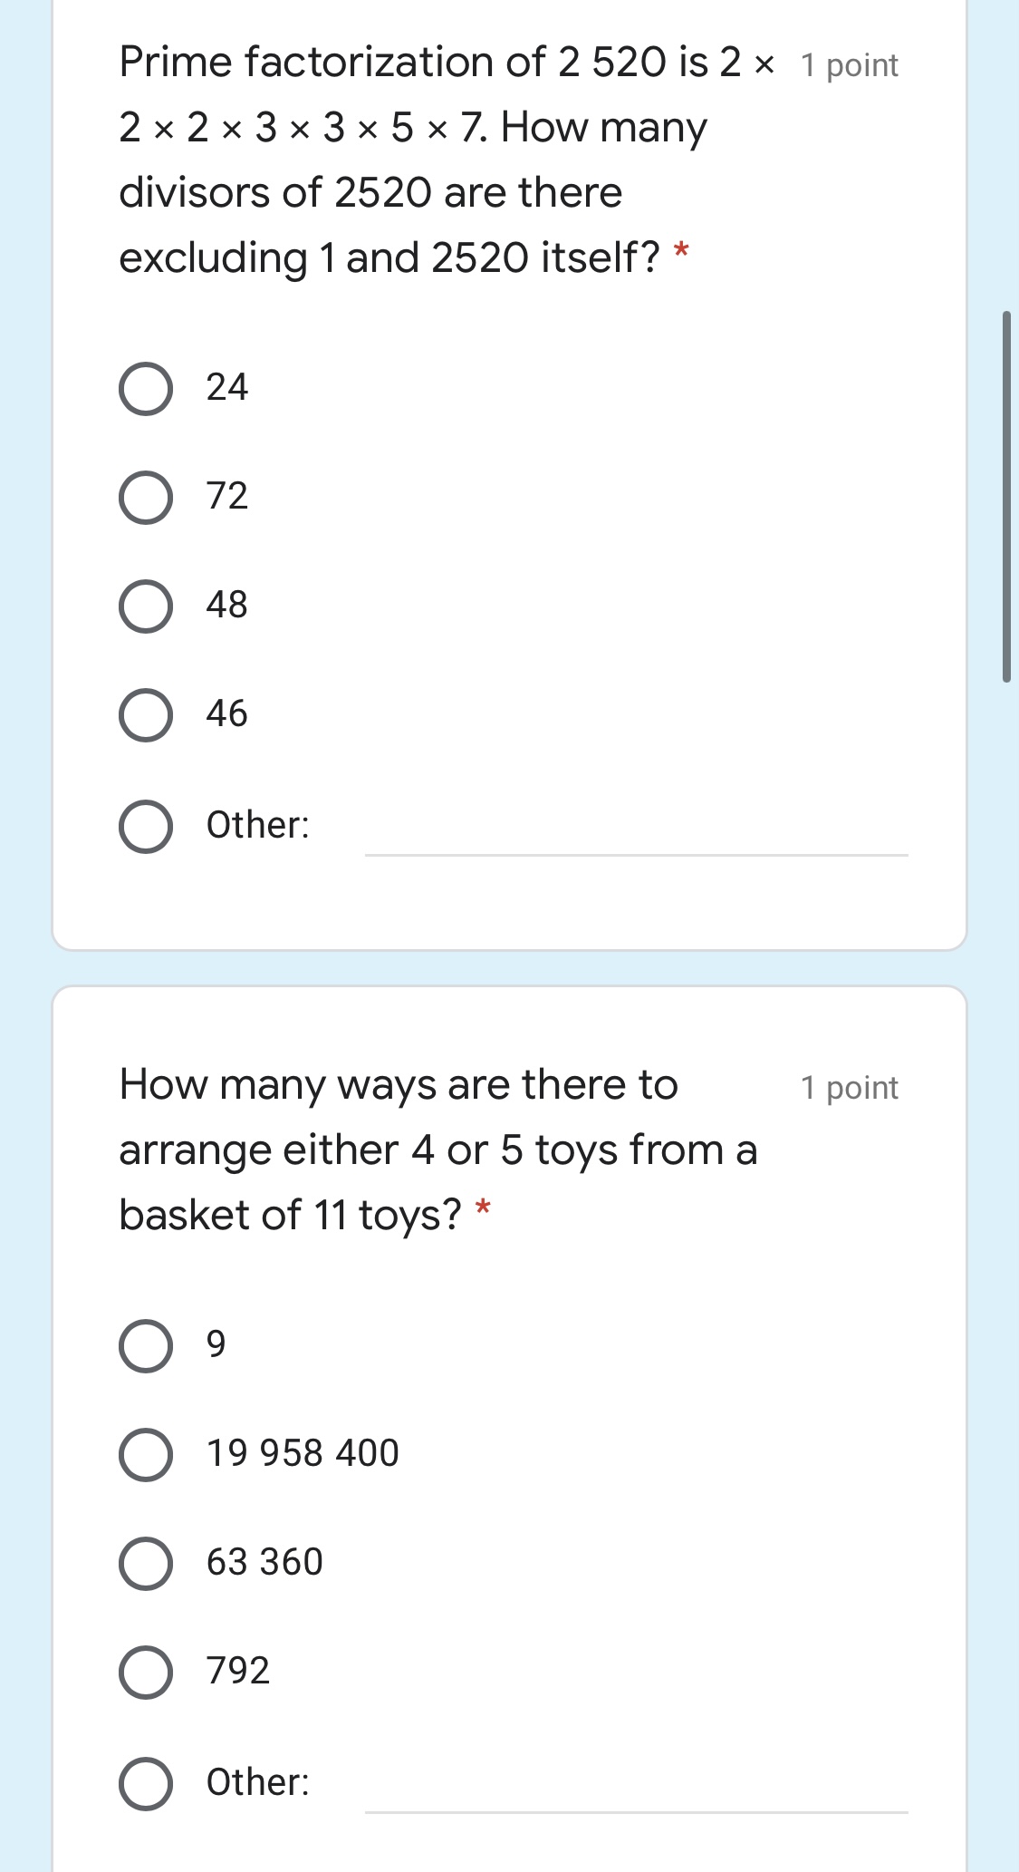This screenshot has width=1019, height=1872.
Task: Select the radio button for 24
Action: click(146, 390)
